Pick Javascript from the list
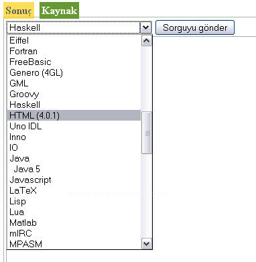This screenshot has width=256, height=262. click(74, 180)
